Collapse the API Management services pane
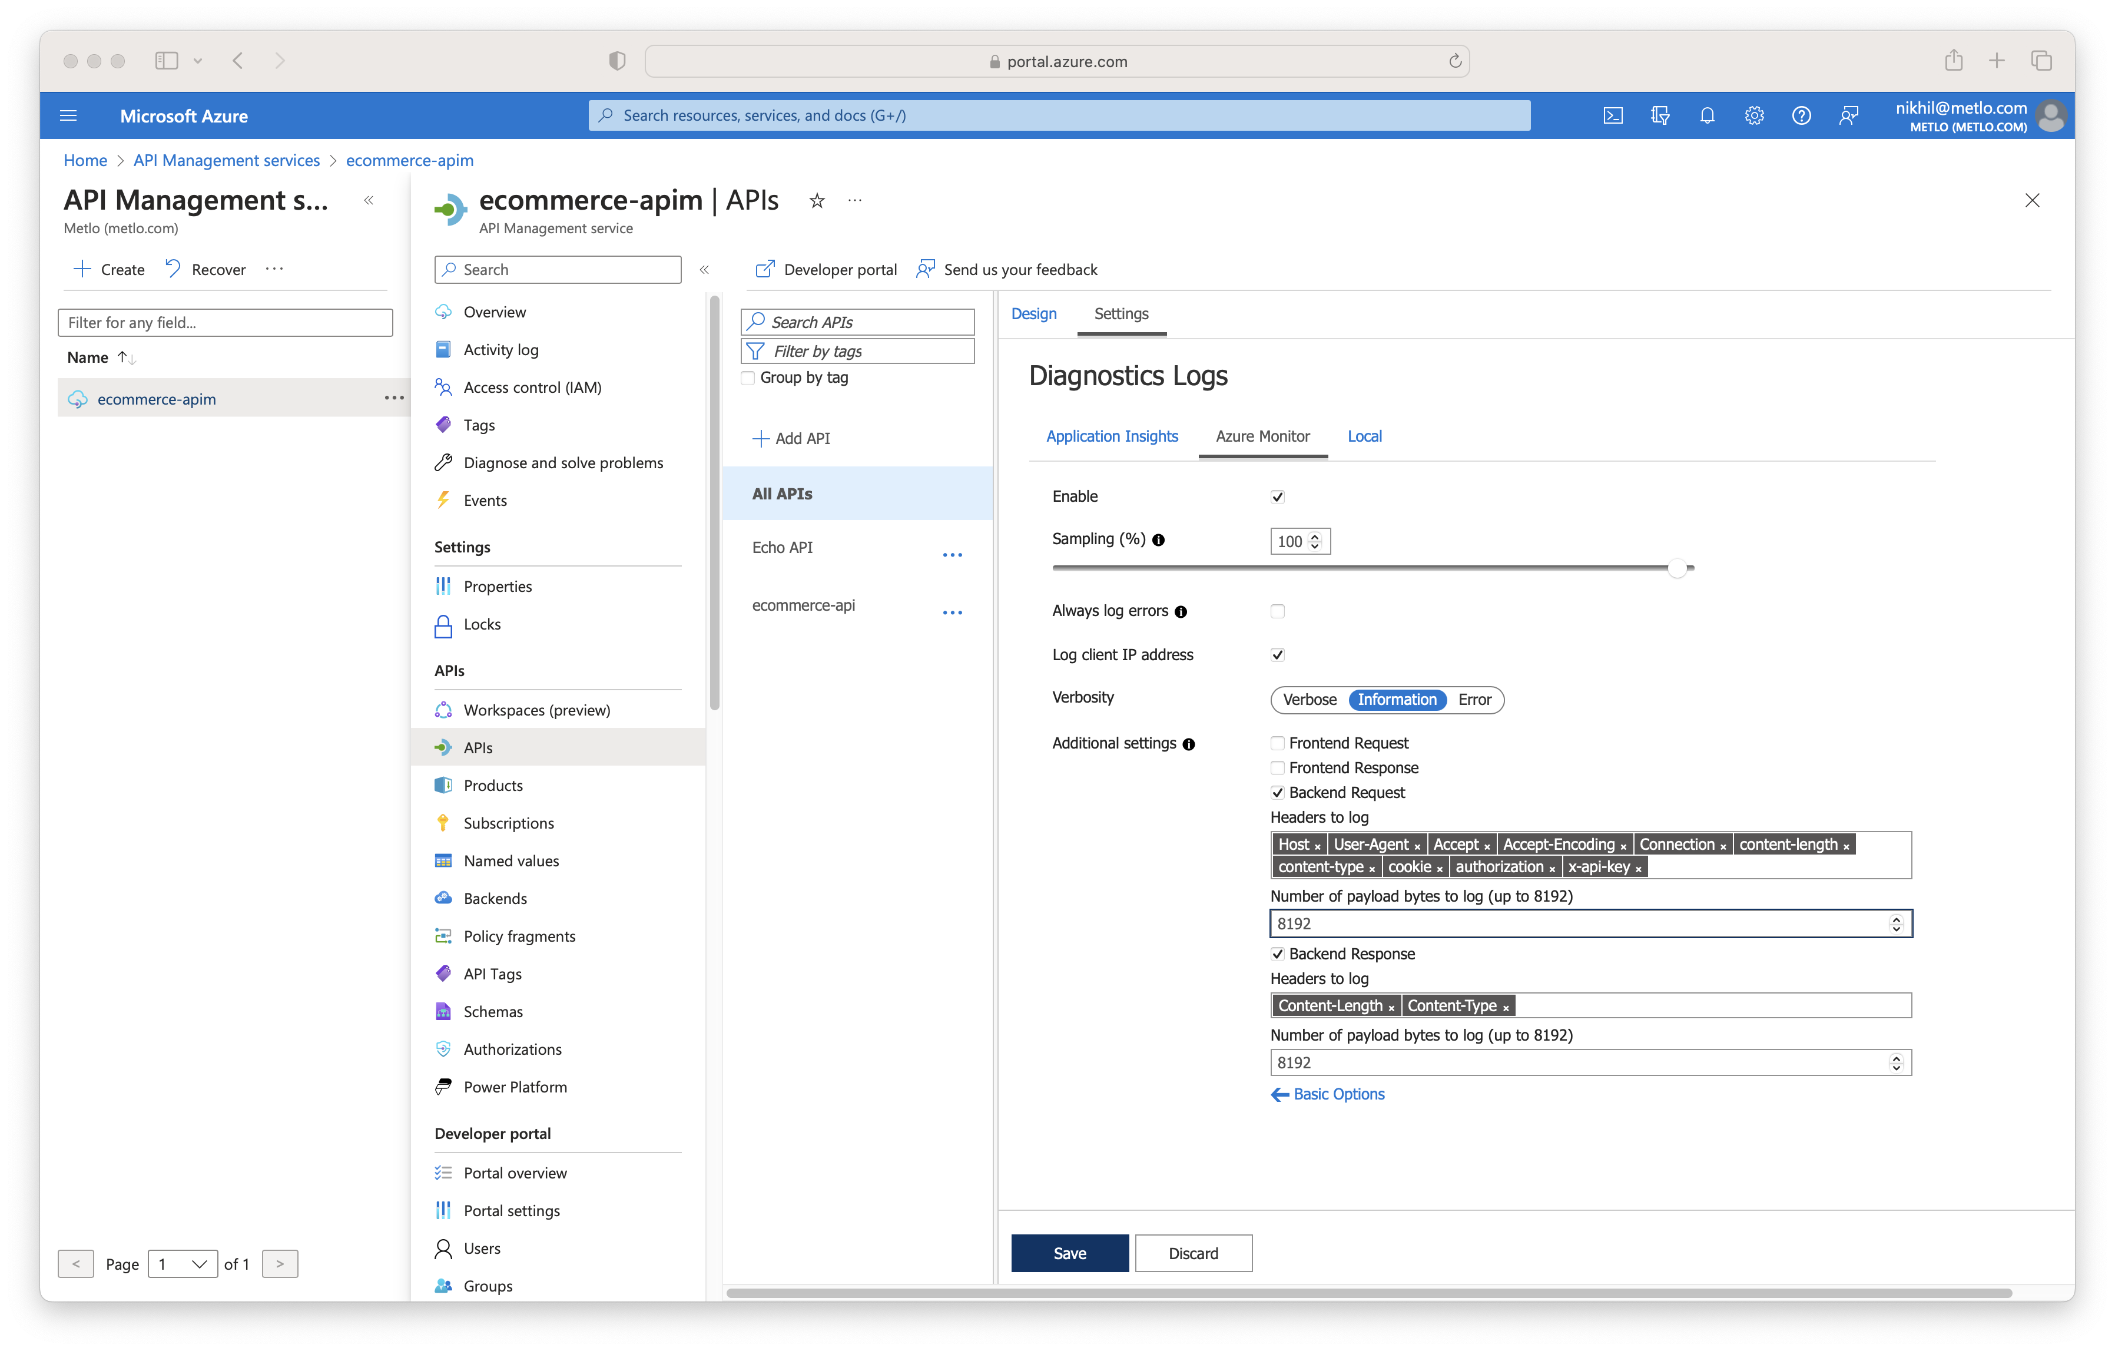This screenshot has width=2115, height=1351. pyautogui.click(x=369, y=200)
